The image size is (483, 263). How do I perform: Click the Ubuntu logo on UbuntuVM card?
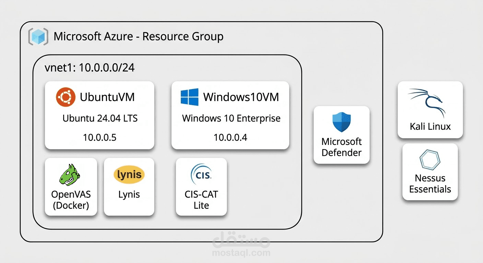click(x=66, y=97)
